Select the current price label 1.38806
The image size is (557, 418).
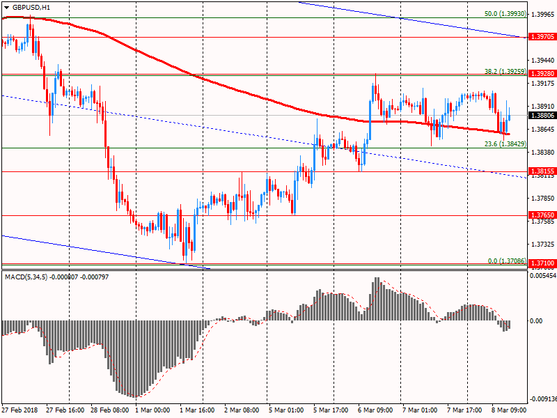click(x=542, y=115)
